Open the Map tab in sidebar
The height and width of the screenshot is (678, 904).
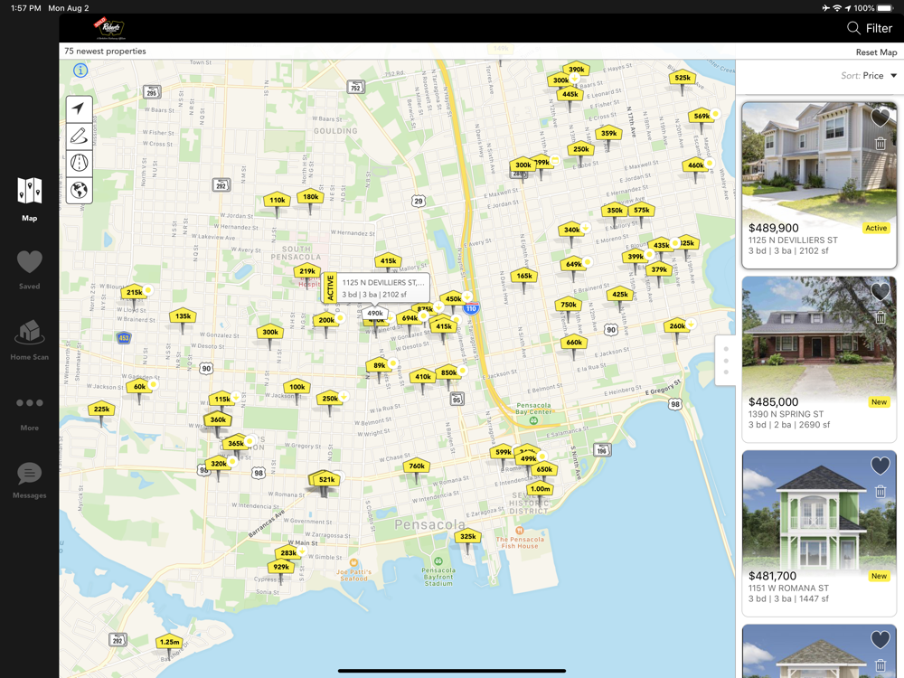click(x=30, y=200)
